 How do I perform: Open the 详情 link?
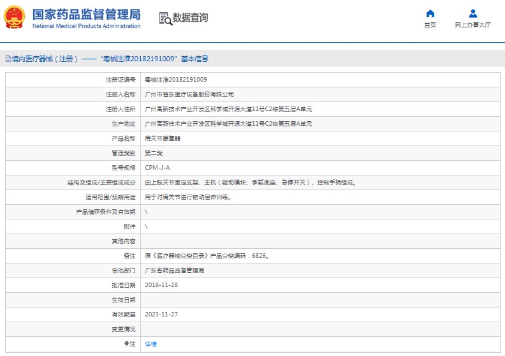click(150, 344)
